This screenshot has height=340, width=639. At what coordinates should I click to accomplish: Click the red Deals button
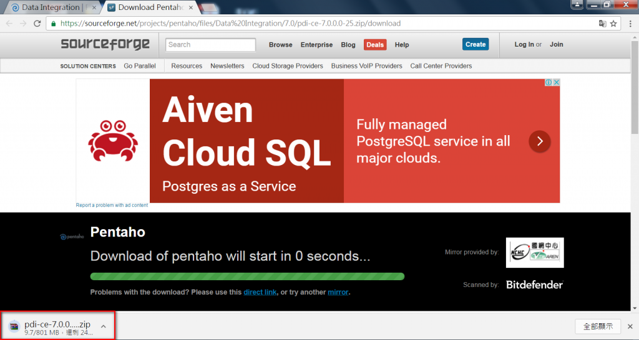click(375, 45)
